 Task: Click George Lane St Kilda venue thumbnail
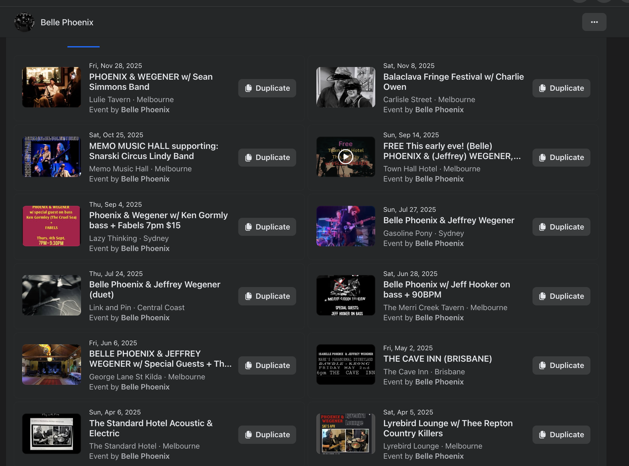[x=52, y=365]
